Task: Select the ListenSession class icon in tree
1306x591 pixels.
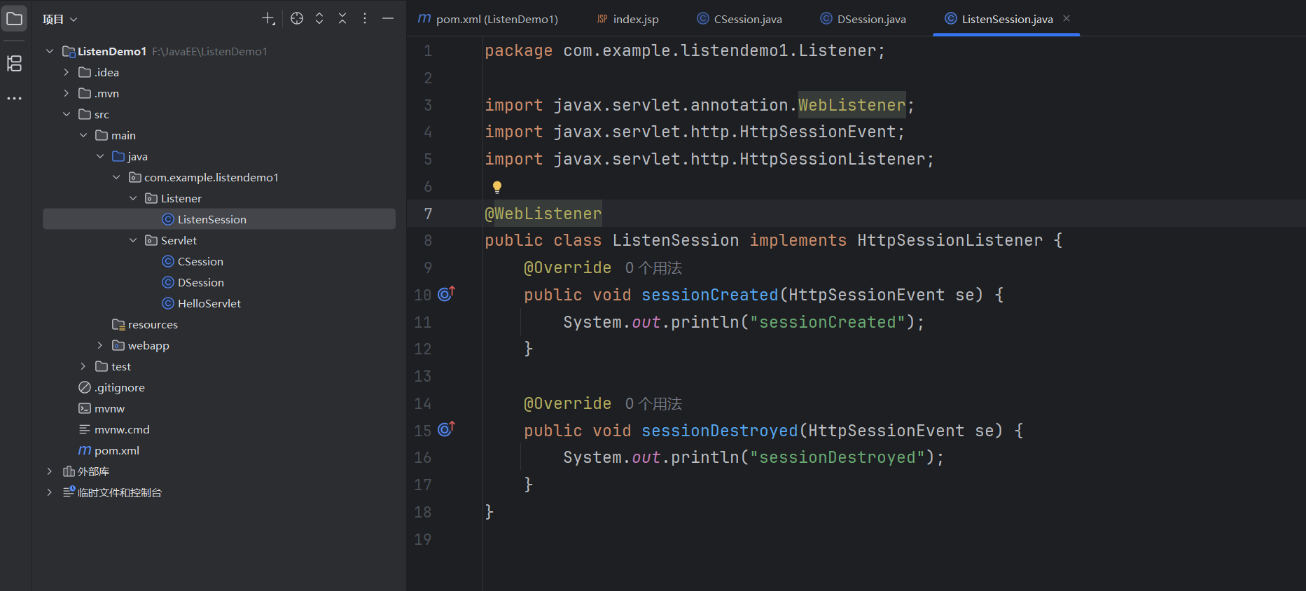Action: coord(168,219)
